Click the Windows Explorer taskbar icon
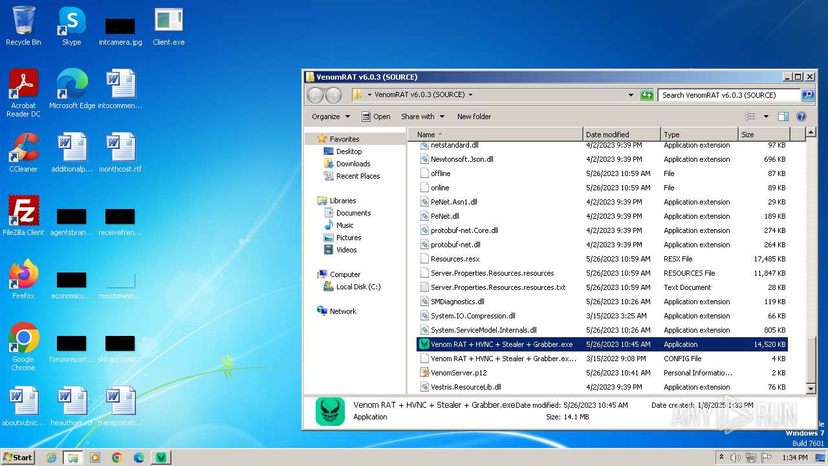Viewport: 828px width, 466px height. click(x=73, y=458)
